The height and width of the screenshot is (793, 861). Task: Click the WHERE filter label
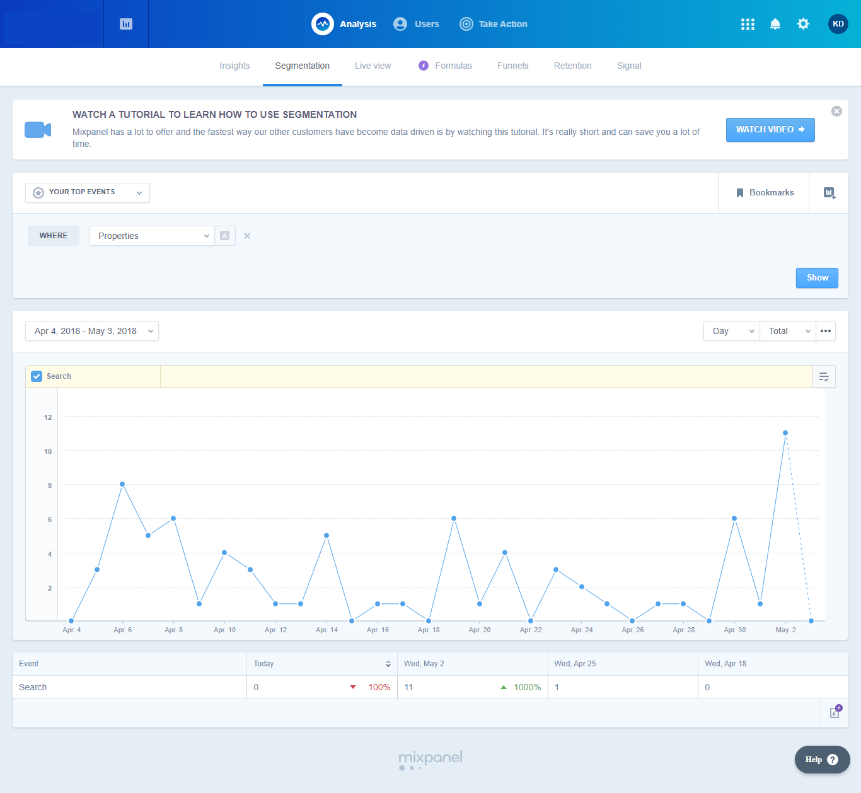pos(54,236)
